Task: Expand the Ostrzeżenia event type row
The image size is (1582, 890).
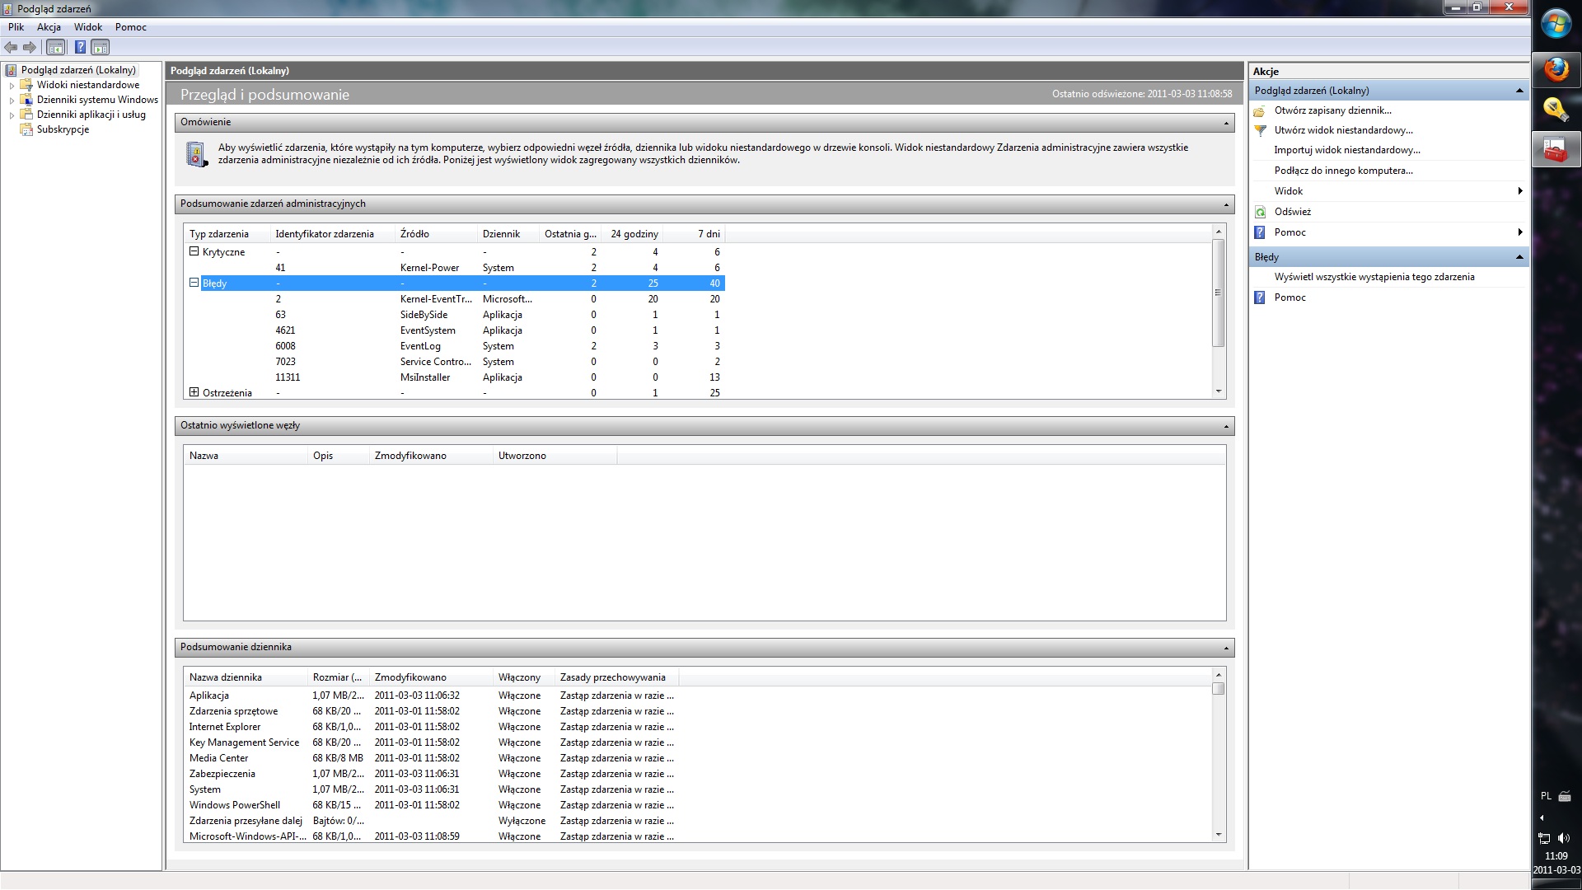Action: tap(194, 392)
